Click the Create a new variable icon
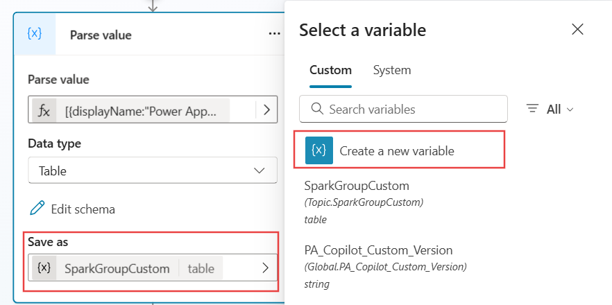The image size is (612, 305). click(319, 150)
